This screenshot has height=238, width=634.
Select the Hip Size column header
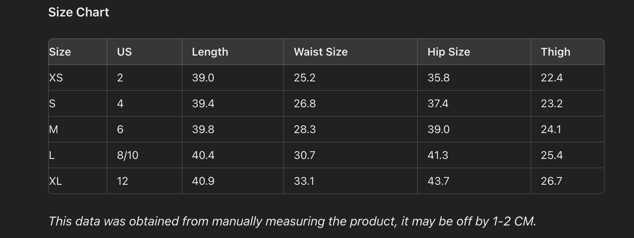coord(448,52)
